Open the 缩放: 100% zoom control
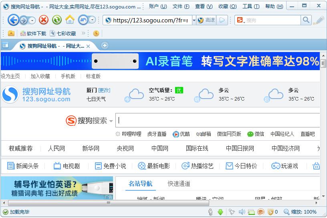The image size is (327, 218). (x=300, y=212)
